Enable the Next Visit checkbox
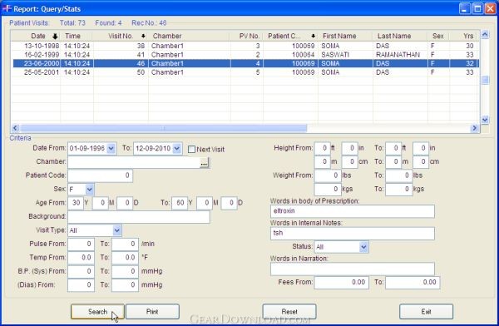Image resolution: width=499 pixels, height=326 pixels. 191,150
